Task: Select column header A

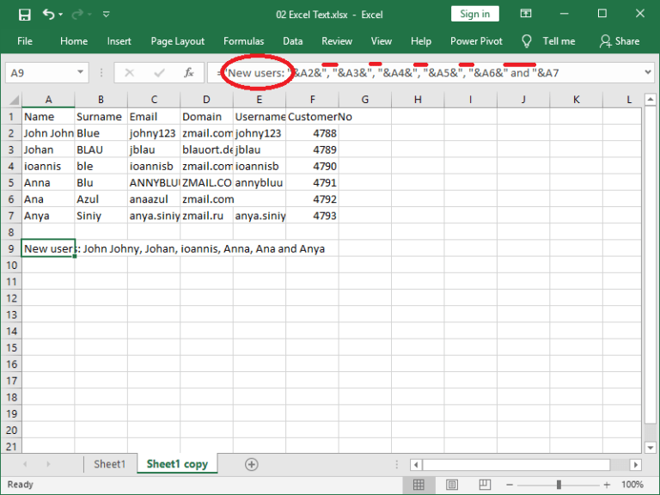Action: 48,100
